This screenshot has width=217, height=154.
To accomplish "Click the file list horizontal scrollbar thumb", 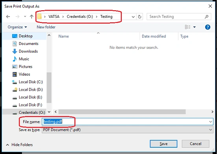I will (x=122, y=112).
